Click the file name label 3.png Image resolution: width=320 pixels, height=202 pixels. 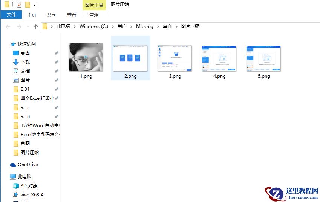175,76
